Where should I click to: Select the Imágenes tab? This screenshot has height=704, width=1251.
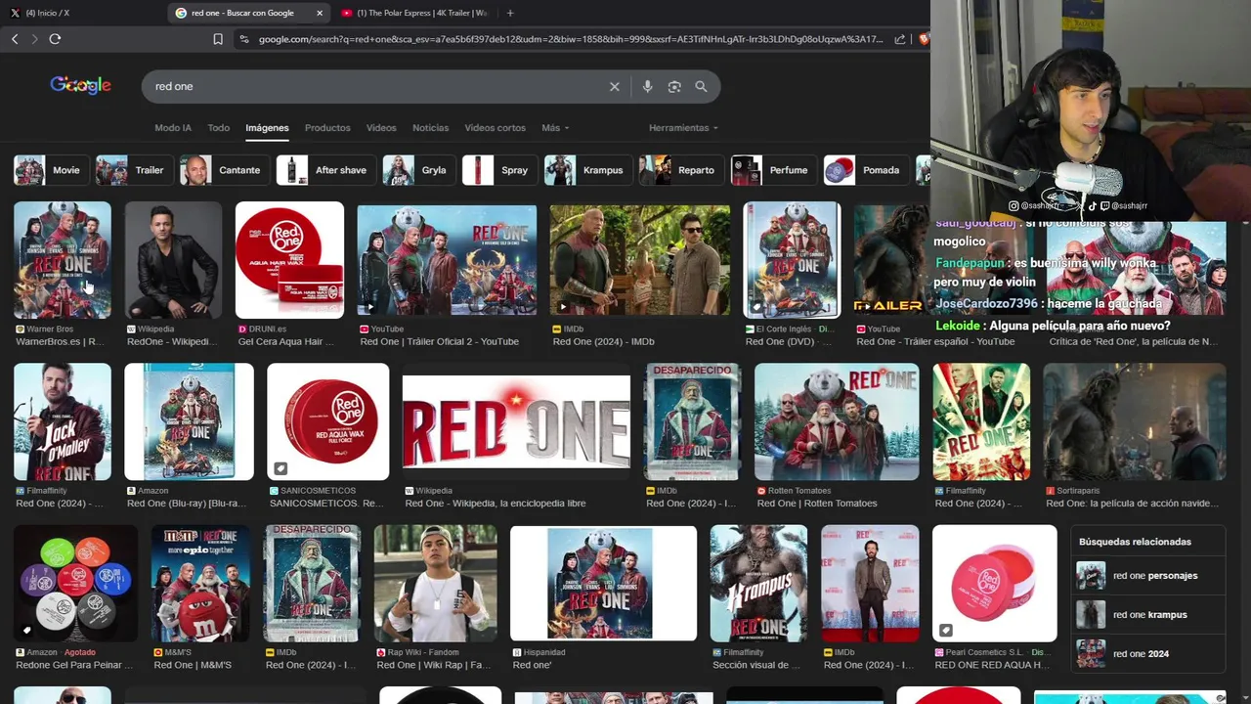click(267, 128)
